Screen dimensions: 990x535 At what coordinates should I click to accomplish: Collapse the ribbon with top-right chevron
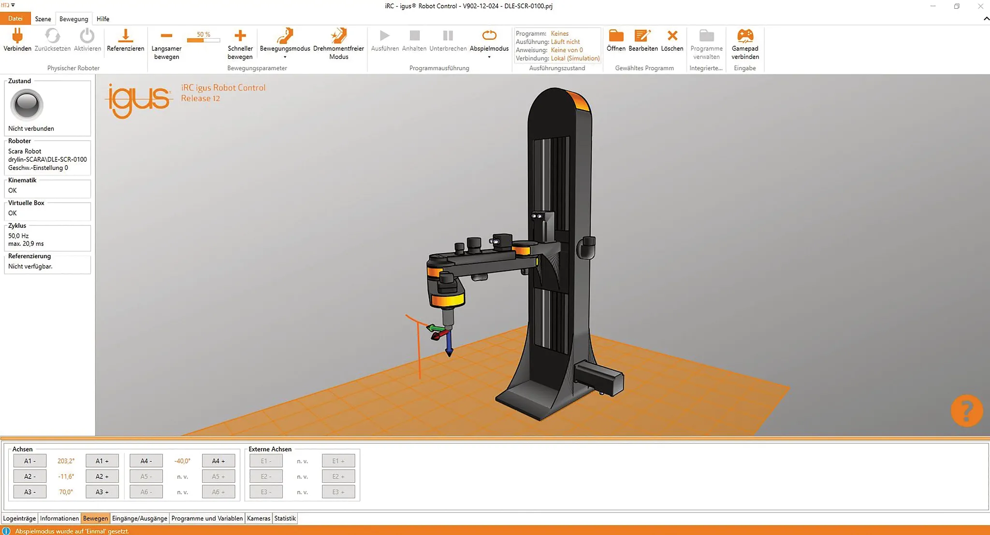986,19
